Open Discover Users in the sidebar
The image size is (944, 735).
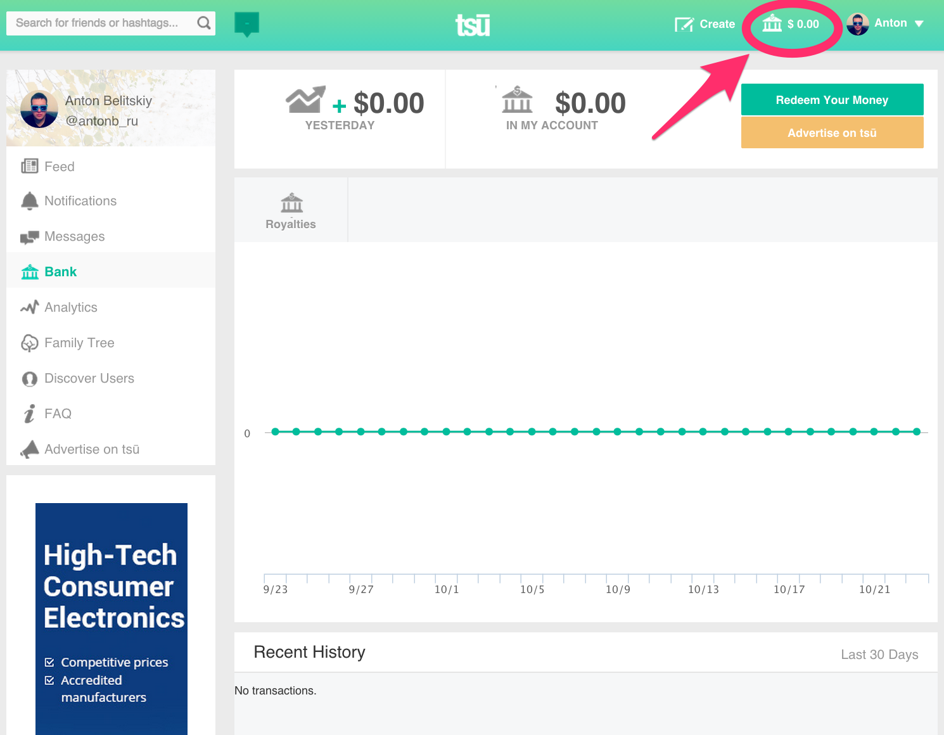click(111, 378)
